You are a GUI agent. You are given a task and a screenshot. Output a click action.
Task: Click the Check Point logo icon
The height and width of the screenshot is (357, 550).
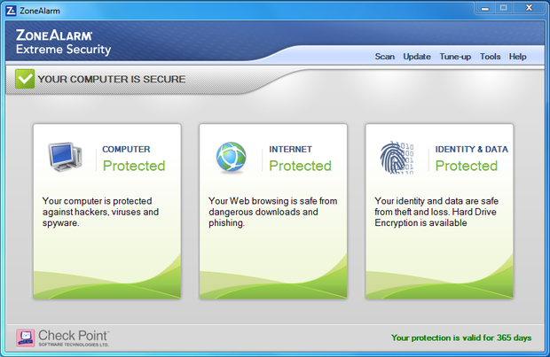(26, 338)
